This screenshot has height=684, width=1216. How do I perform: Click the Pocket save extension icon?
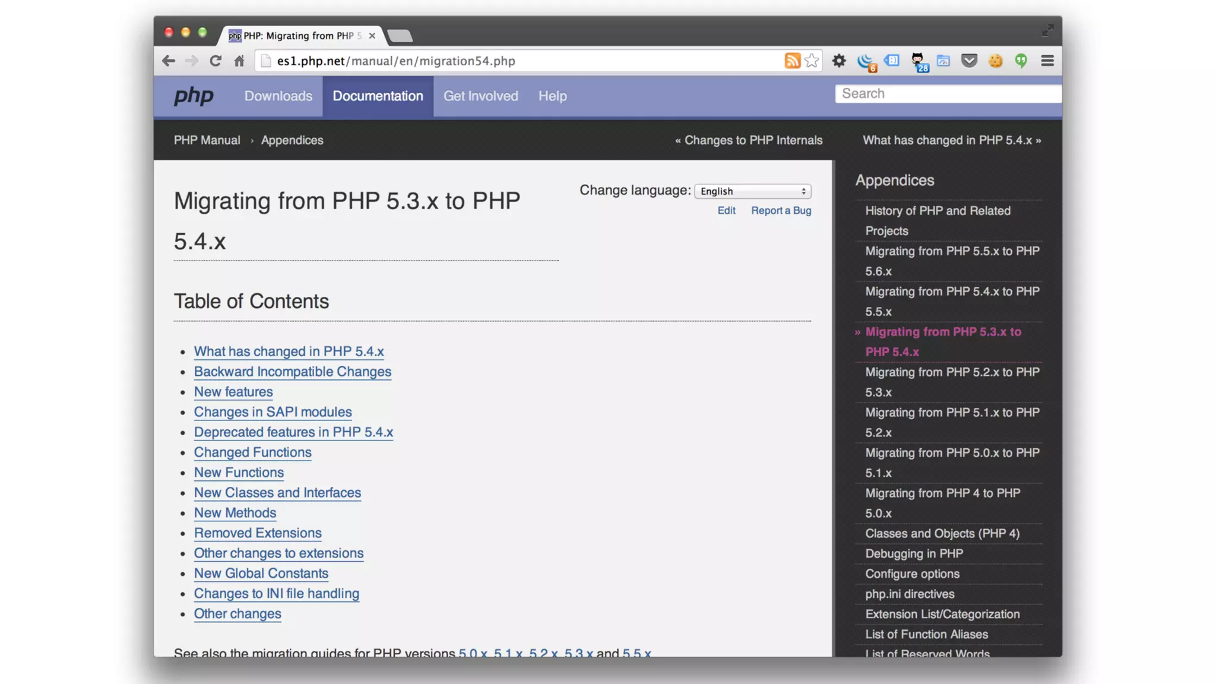click(969, 61)
